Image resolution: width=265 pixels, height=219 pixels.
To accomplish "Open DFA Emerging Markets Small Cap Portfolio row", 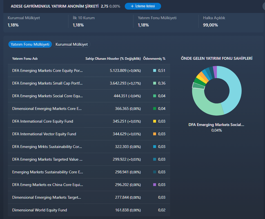I will (89, 83).
